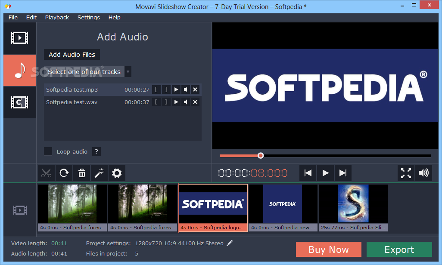Click the volume speaker icon
442x265 pixels.
coord(423,173)
